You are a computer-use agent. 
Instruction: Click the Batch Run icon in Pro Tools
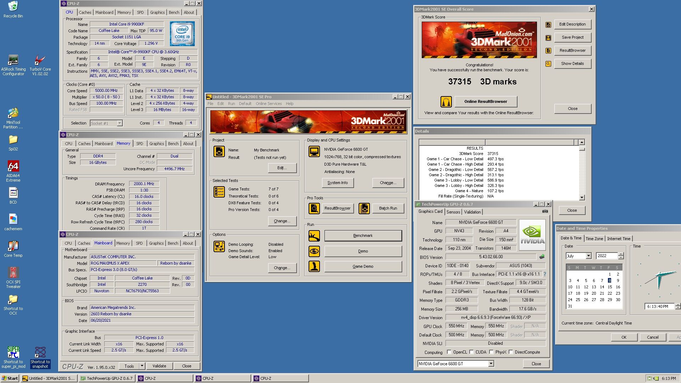(x=364, y=208)
